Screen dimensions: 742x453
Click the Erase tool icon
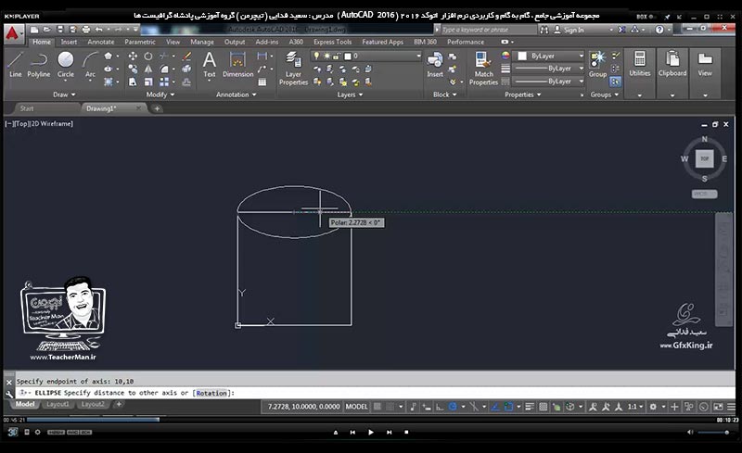click(187, 57)
